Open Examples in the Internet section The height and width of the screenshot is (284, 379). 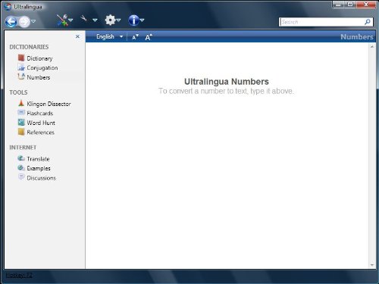pos(39,168)
